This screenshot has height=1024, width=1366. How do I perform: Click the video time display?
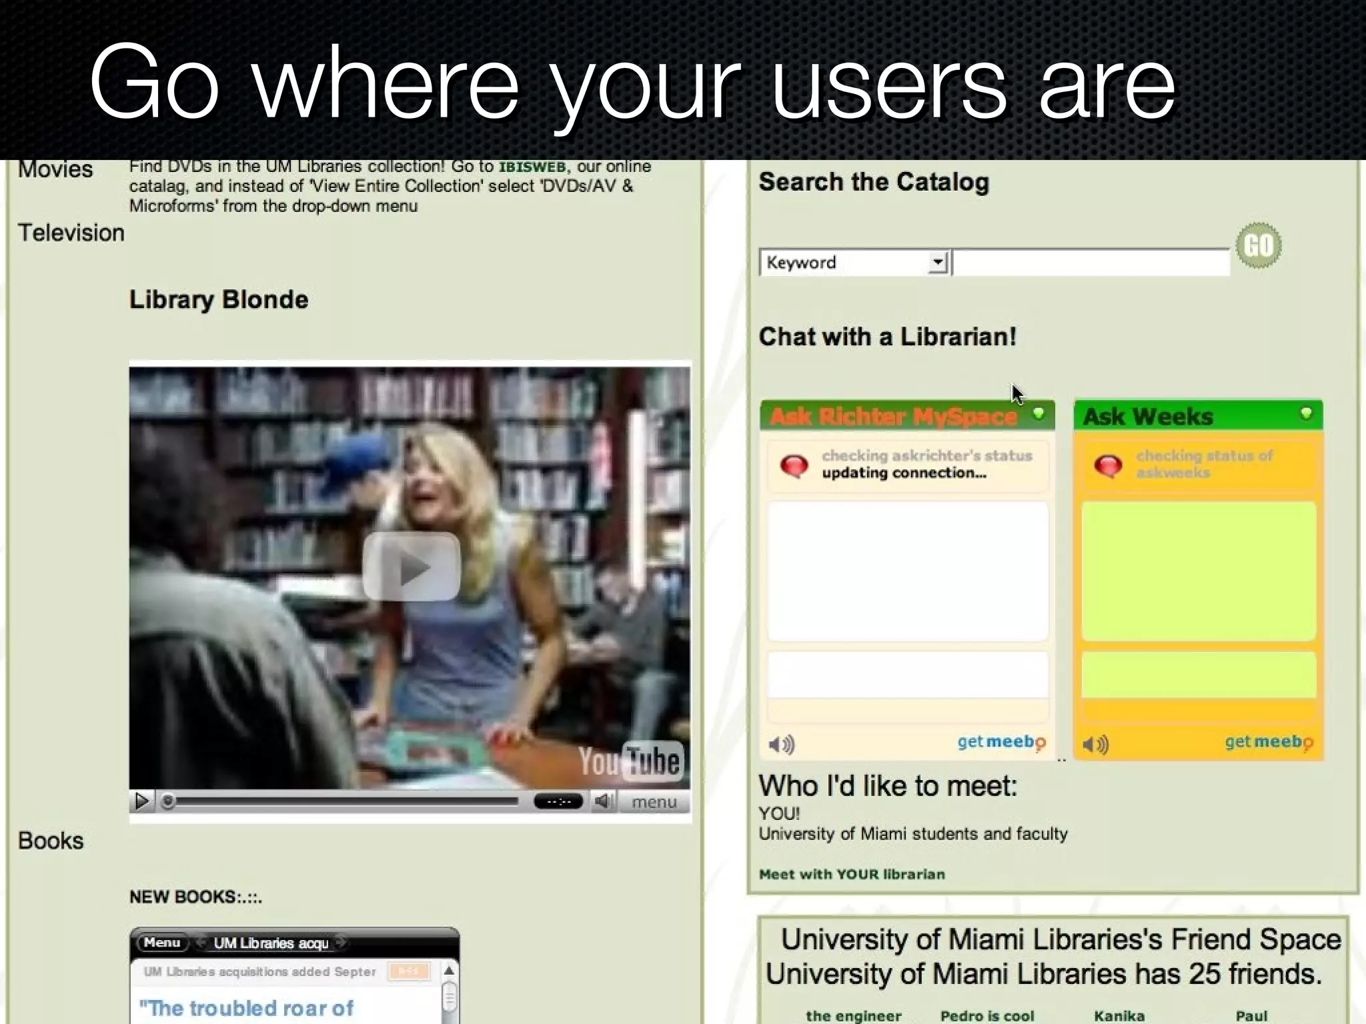click(558, 801)
